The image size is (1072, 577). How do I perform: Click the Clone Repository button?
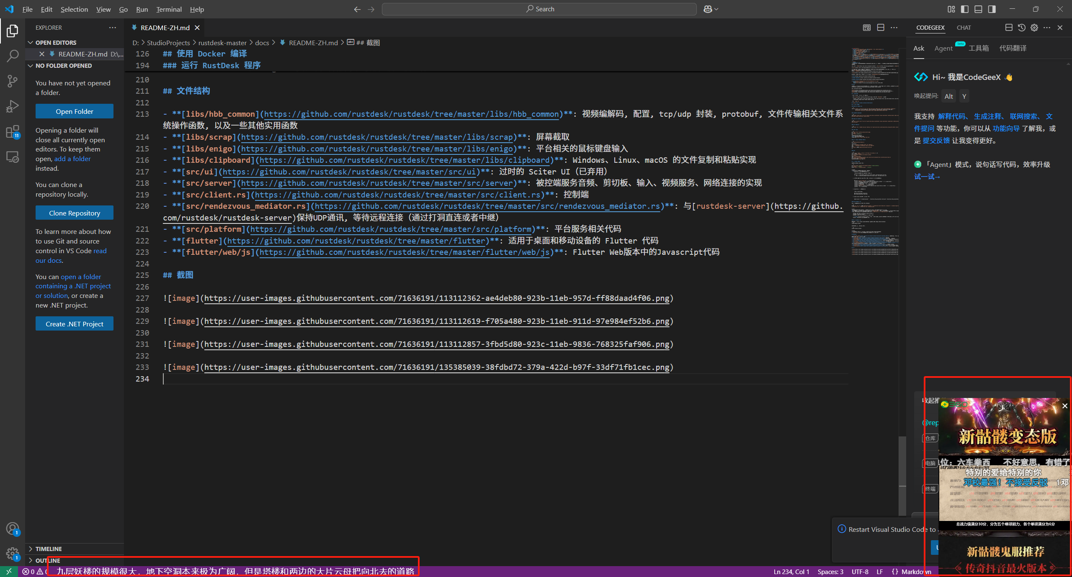75,213
